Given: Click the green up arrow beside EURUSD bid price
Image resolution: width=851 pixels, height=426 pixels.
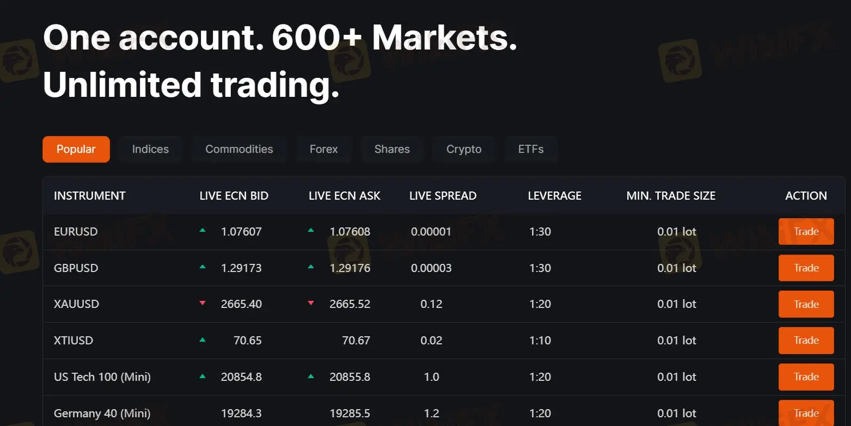Looking at the screenshot, I should coord(202,231).
